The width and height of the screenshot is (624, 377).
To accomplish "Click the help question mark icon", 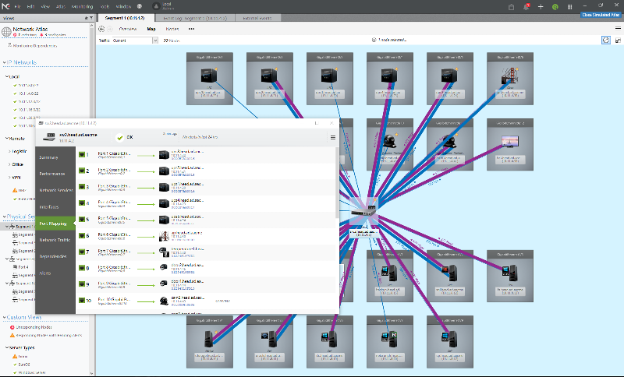I will tap(140, 6).
